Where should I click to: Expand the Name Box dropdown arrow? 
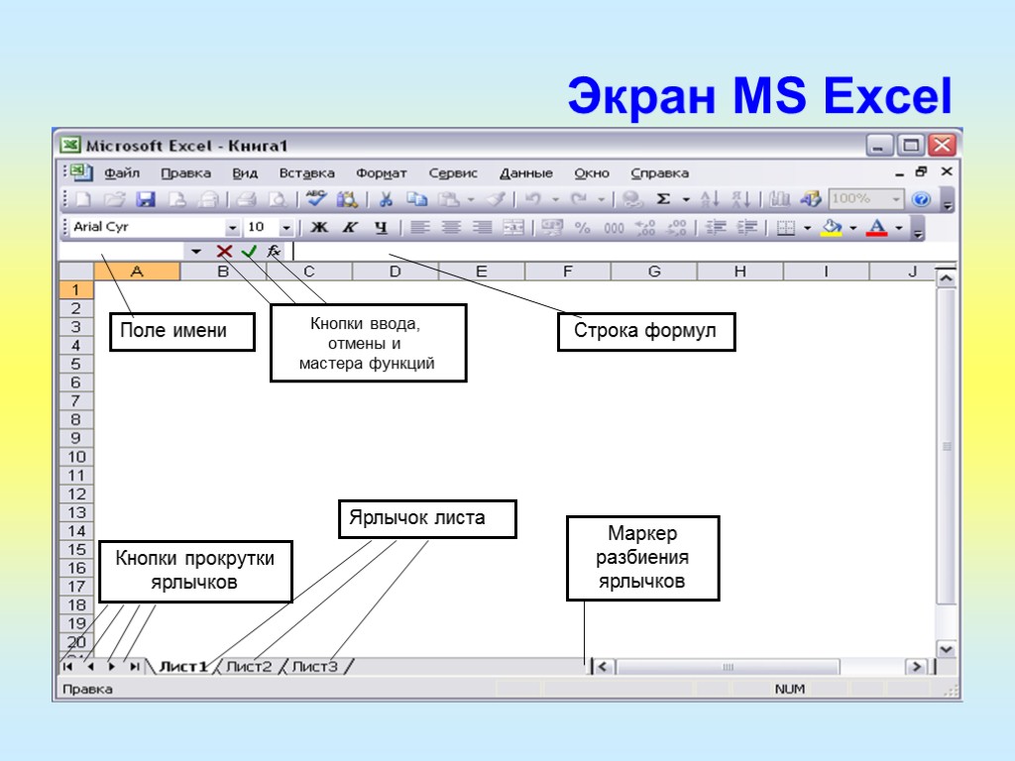(195, 251)
